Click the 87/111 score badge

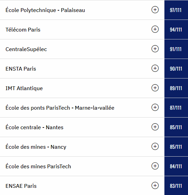[176, 108]
